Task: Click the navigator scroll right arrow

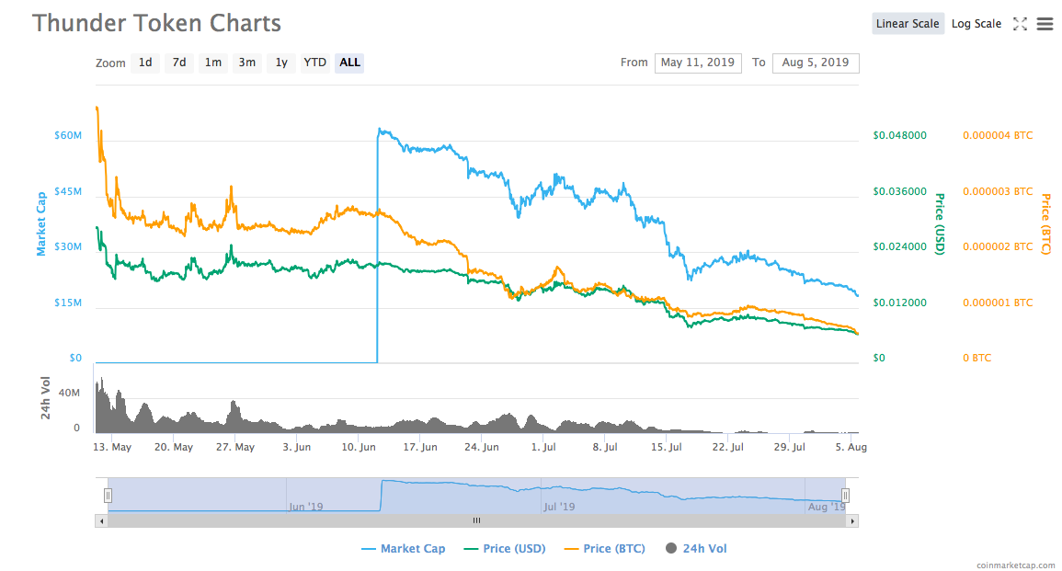Action: [852, 520]
